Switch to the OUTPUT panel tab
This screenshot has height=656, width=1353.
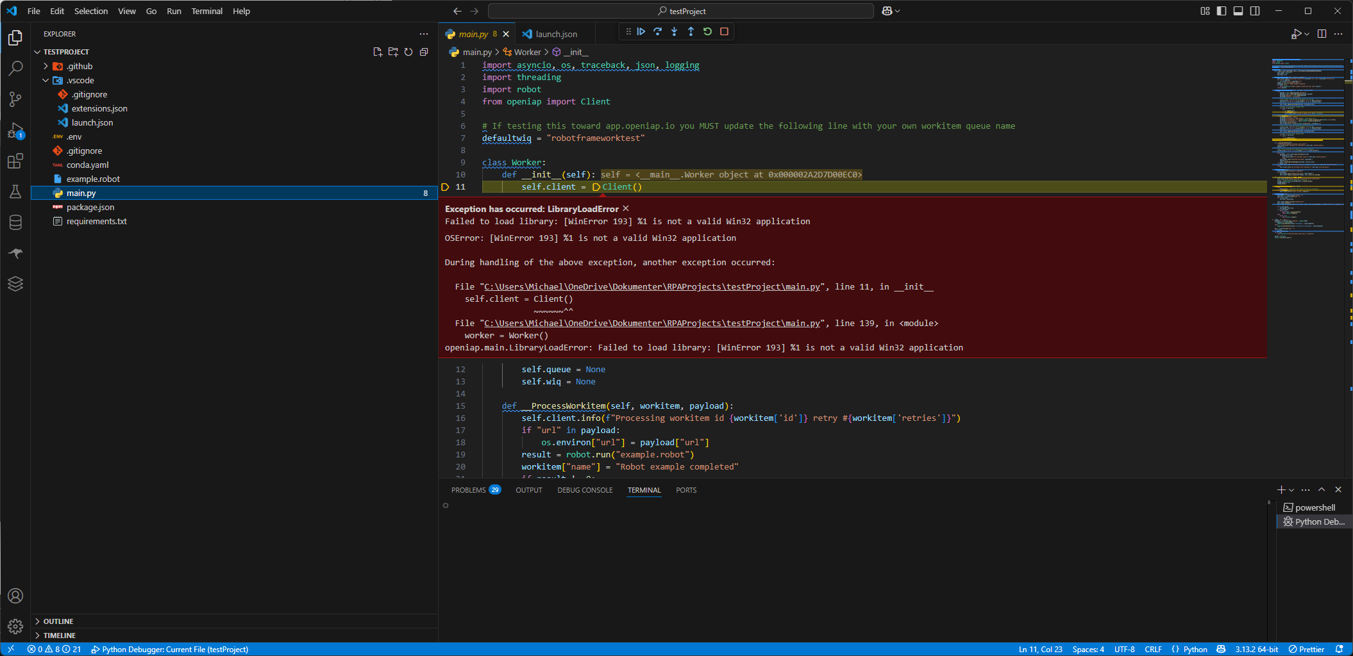point(529,490)
